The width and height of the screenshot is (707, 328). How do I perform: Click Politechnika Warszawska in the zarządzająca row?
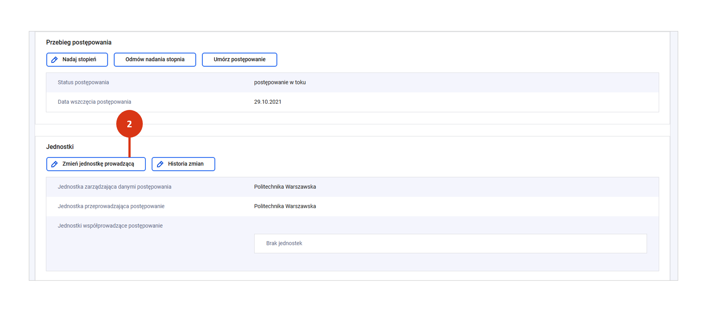pos(285,187)
